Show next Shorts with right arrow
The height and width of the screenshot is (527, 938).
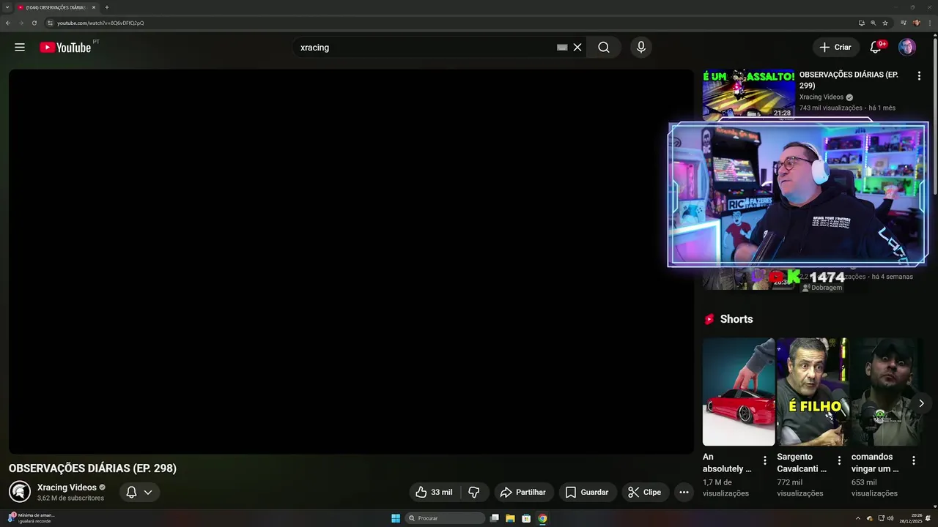tap(921, 403)
